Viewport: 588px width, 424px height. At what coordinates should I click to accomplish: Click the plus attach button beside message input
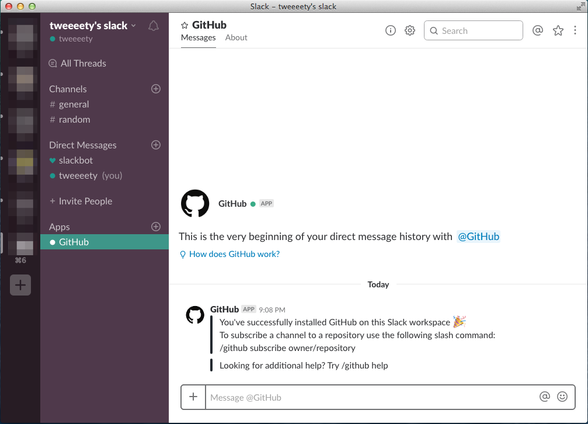[x=193, y=397]
